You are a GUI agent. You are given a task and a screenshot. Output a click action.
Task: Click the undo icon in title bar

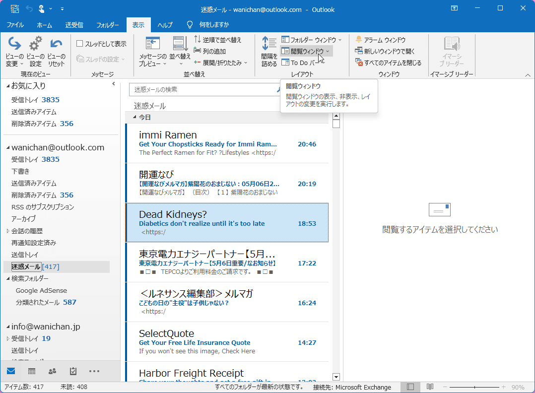point(29,9)
